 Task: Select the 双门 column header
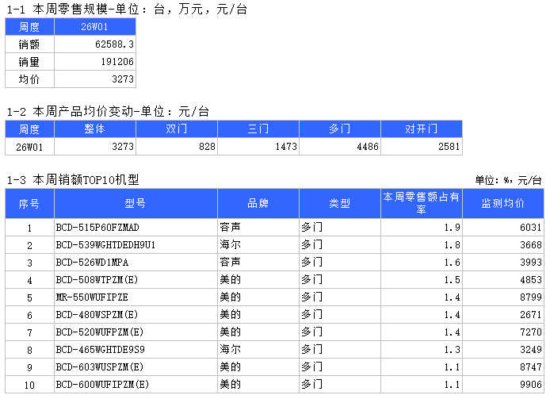(176, 129)
